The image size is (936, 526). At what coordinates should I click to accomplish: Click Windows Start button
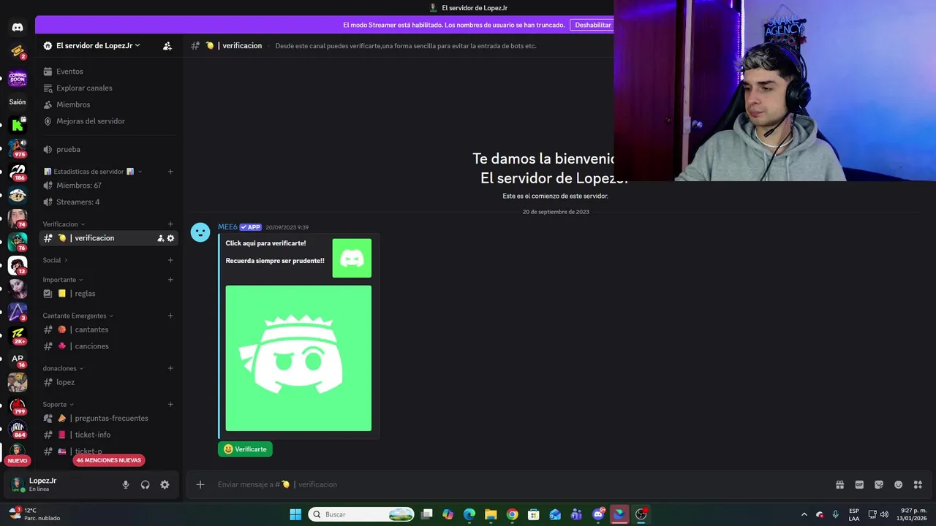[x=295, y=514]
